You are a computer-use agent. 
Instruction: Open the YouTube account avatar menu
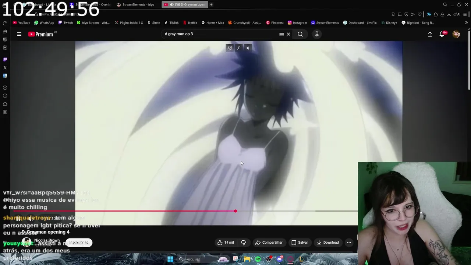point(456,34)
